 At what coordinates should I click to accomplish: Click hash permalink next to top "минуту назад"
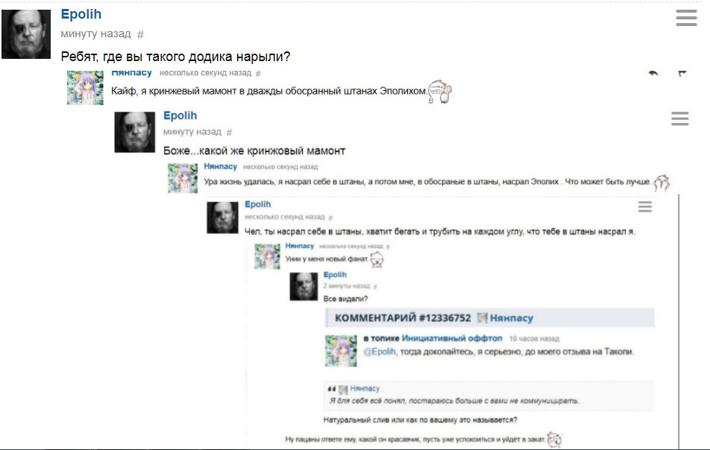140,34
